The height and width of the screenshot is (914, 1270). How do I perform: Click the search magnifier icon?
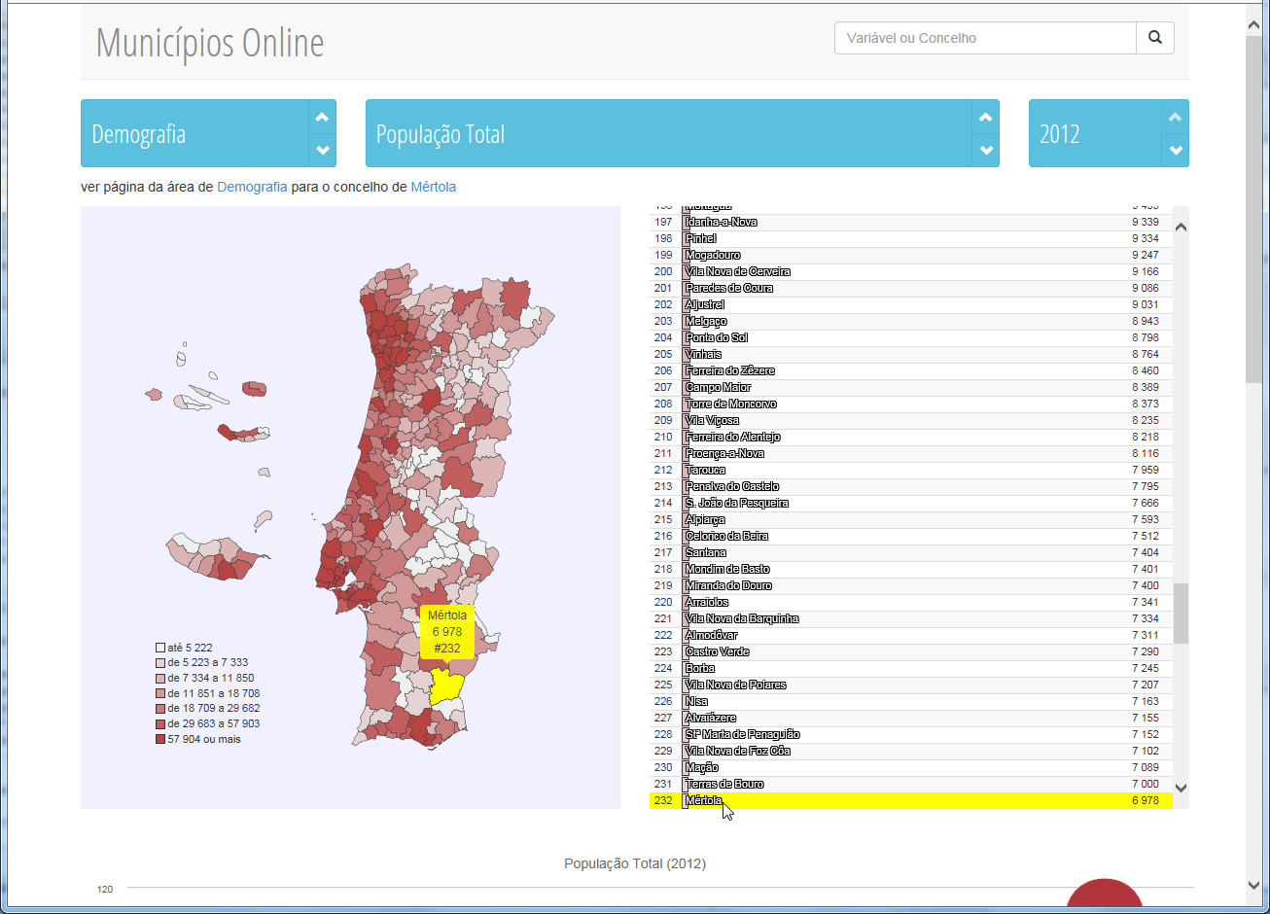(x=1154, y=38)
